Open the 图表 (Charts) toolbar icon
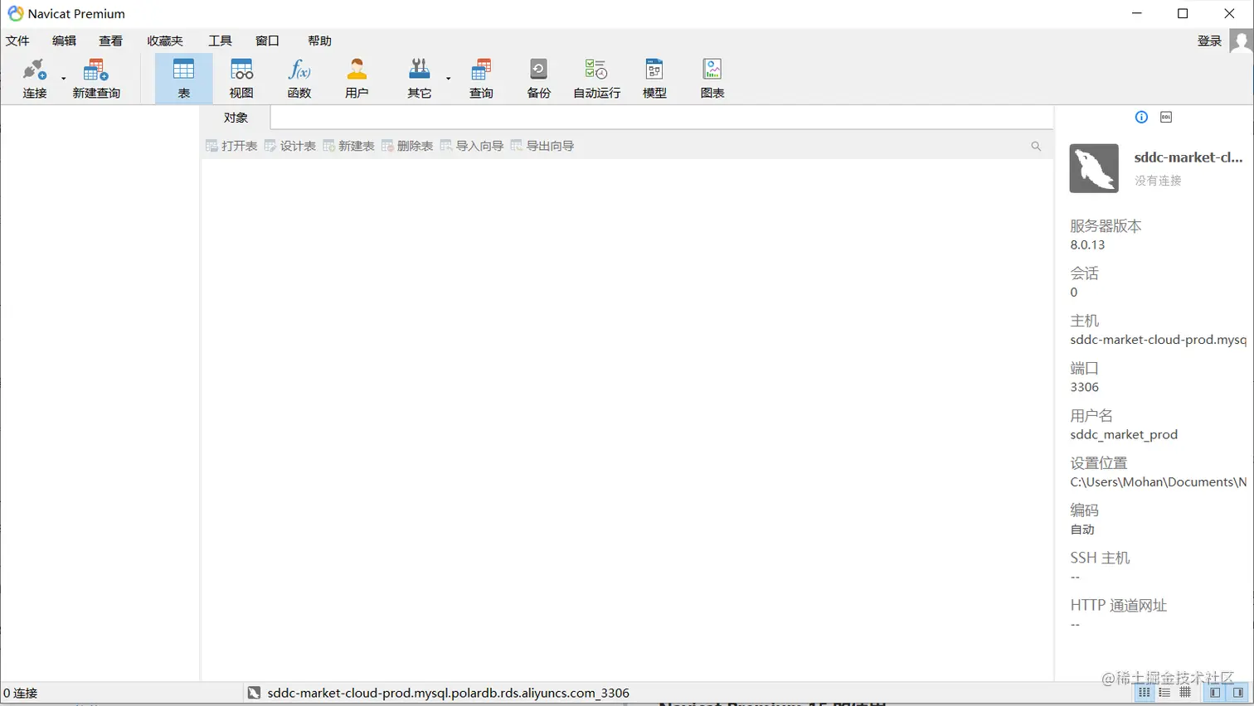The width and height of the screenshot is (1254, 706). pos(712,79)
